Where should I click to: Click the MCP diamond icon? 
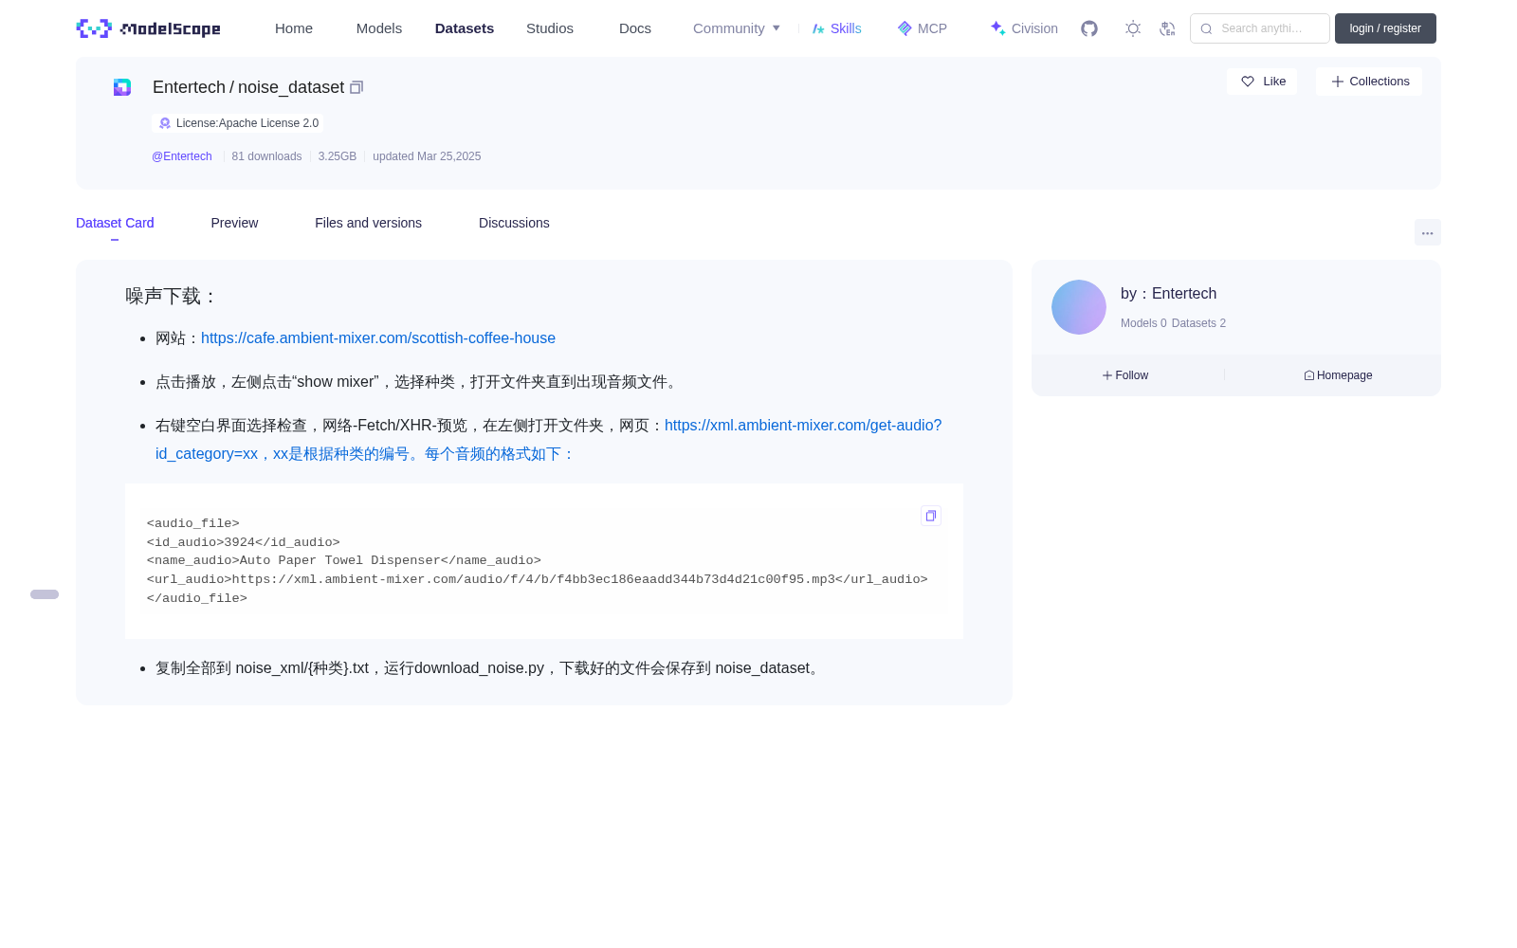point(905,28)
